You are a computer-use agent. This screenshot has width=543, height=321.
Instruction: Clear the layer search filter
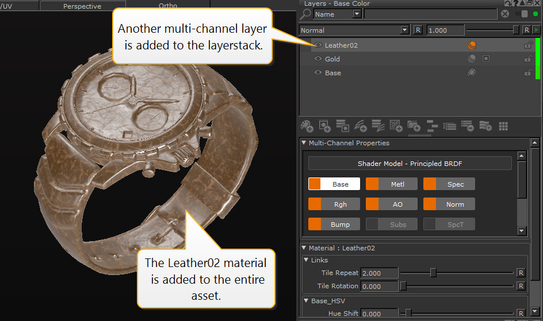[x=505, y=14]
